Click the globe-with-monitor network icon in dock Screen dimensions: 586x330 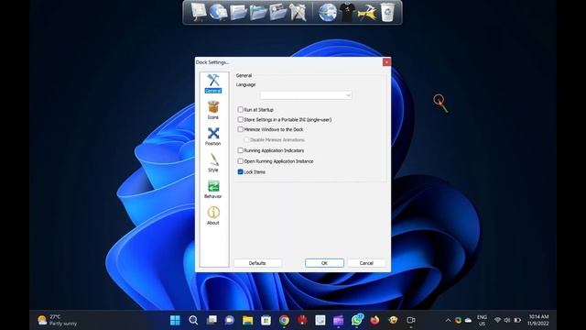[218, 12]
